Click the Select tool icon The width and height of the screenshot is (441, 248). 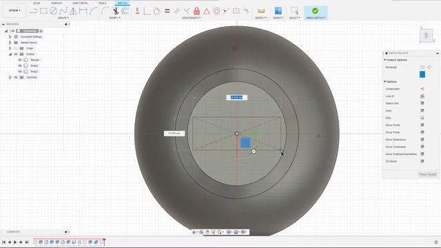[294, 11]
